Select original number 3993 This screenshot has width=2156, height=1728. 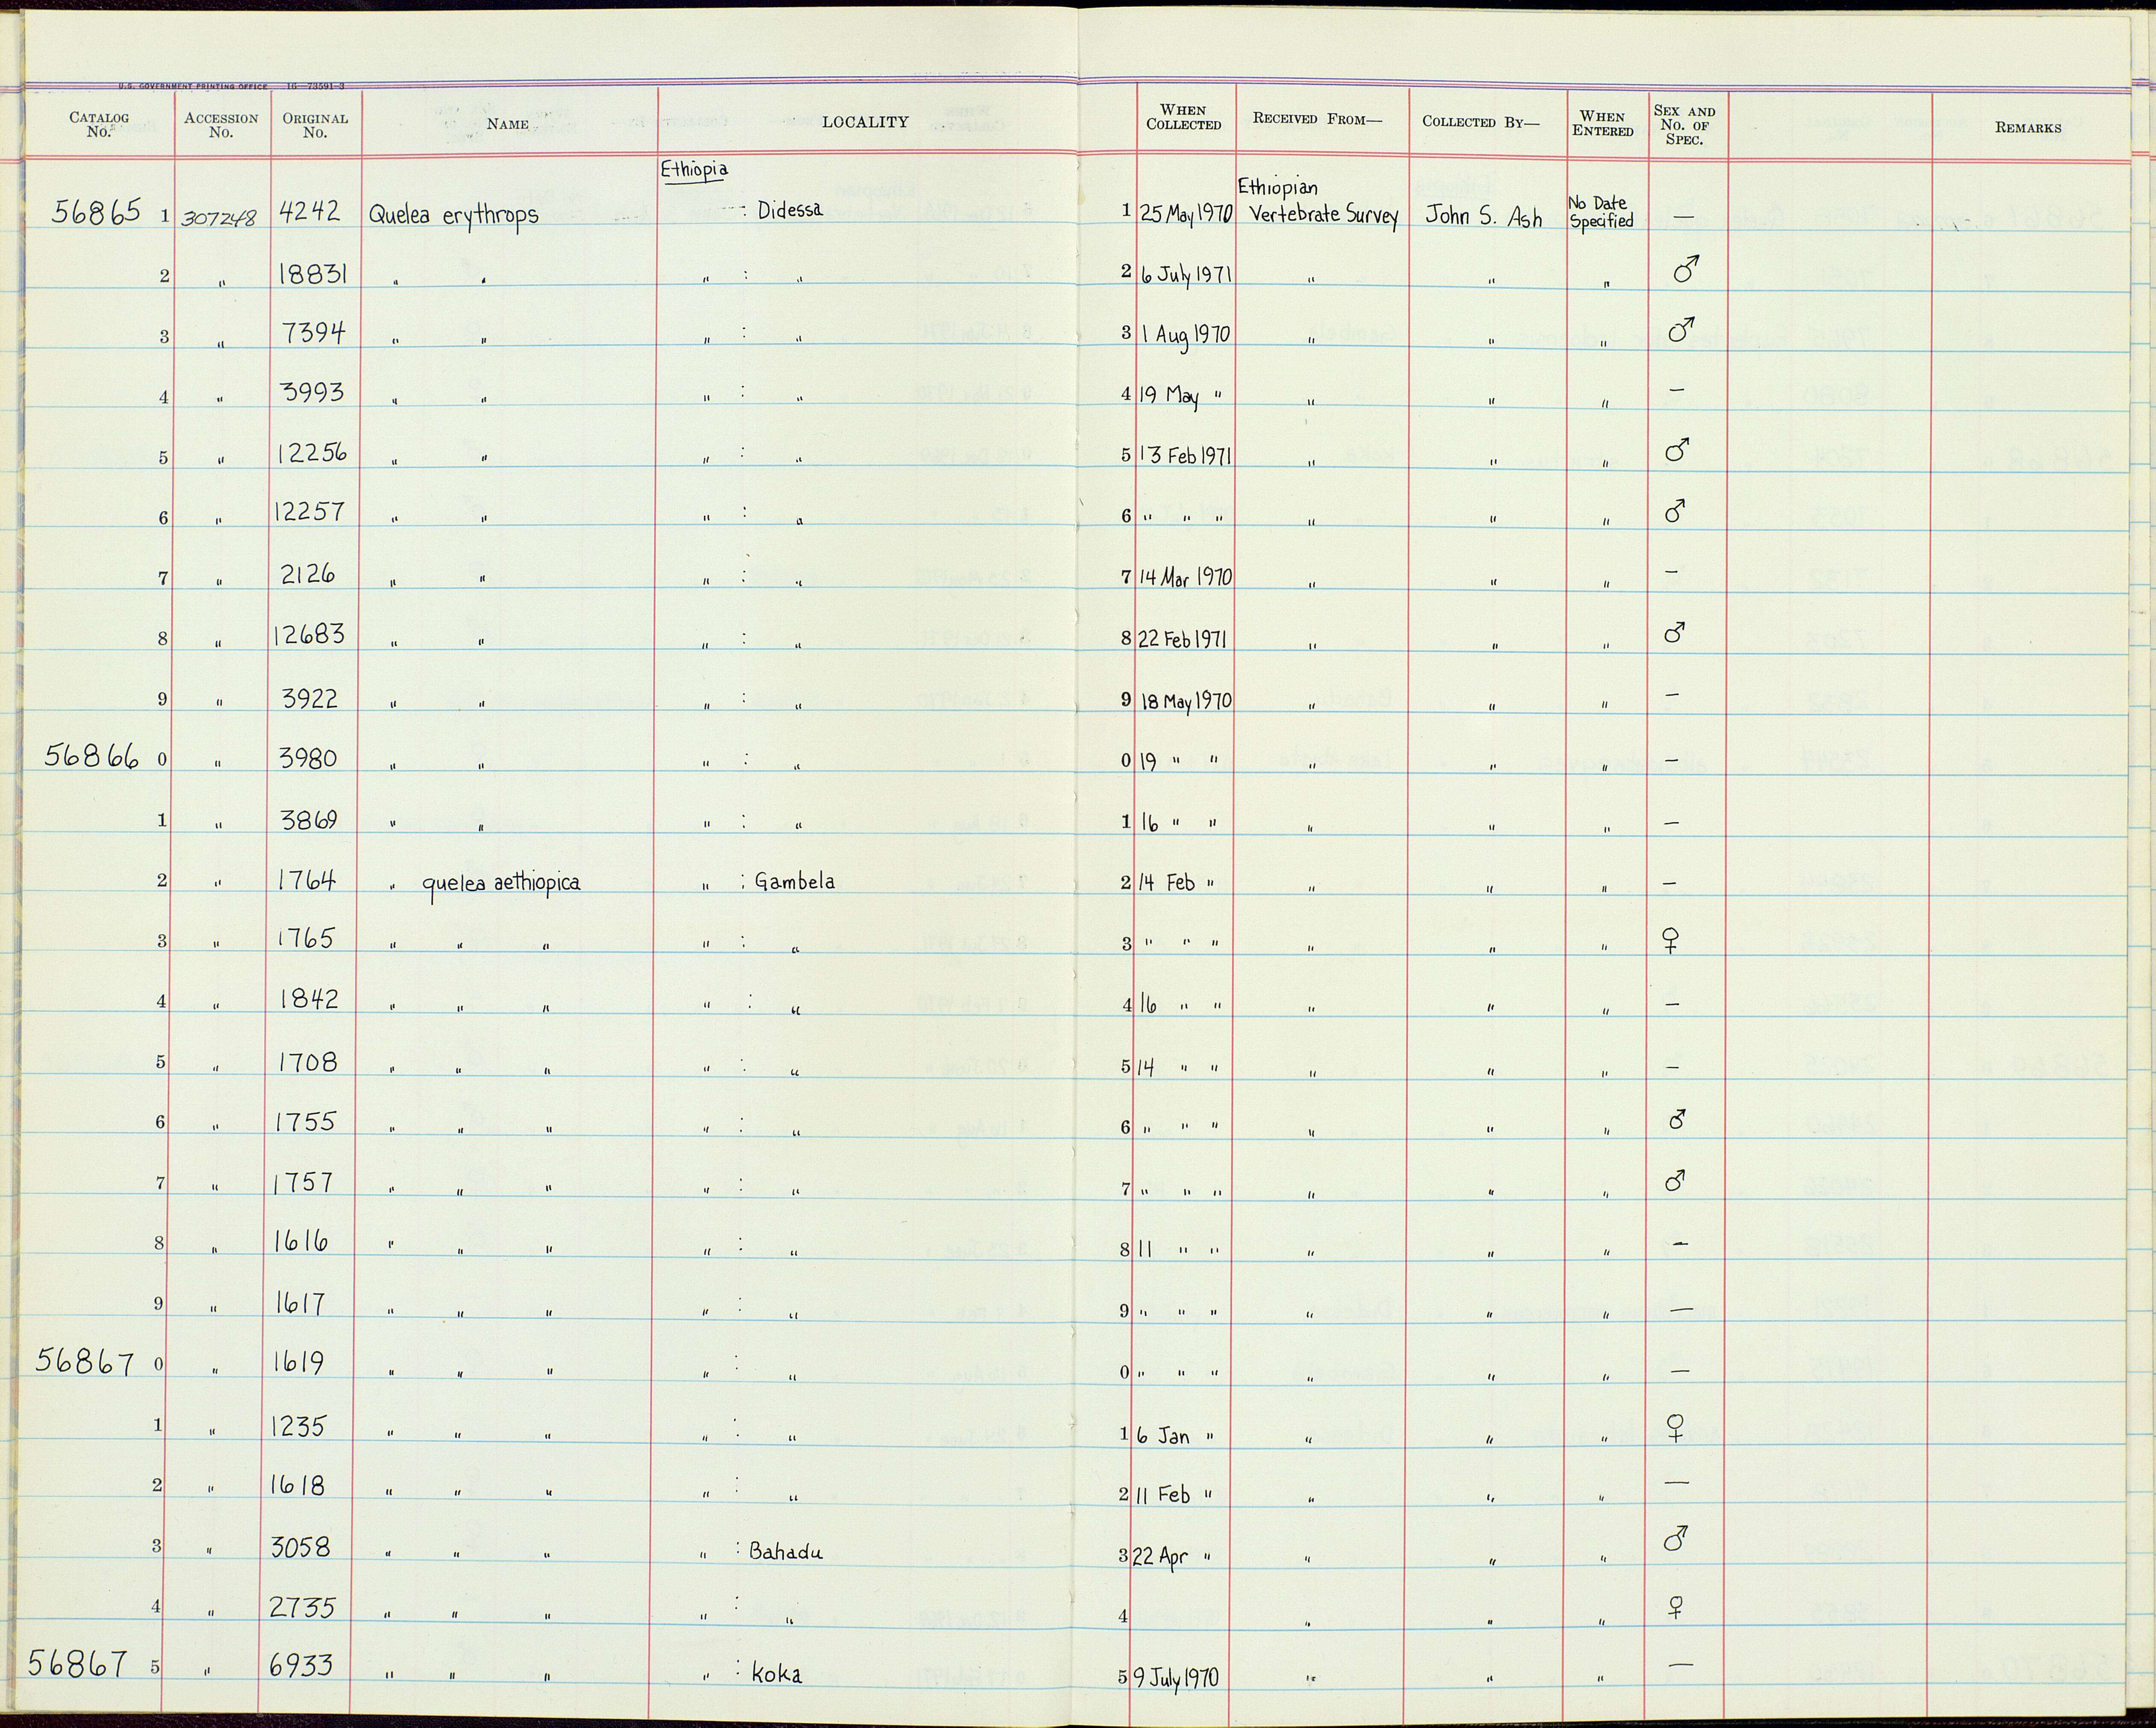313,391
